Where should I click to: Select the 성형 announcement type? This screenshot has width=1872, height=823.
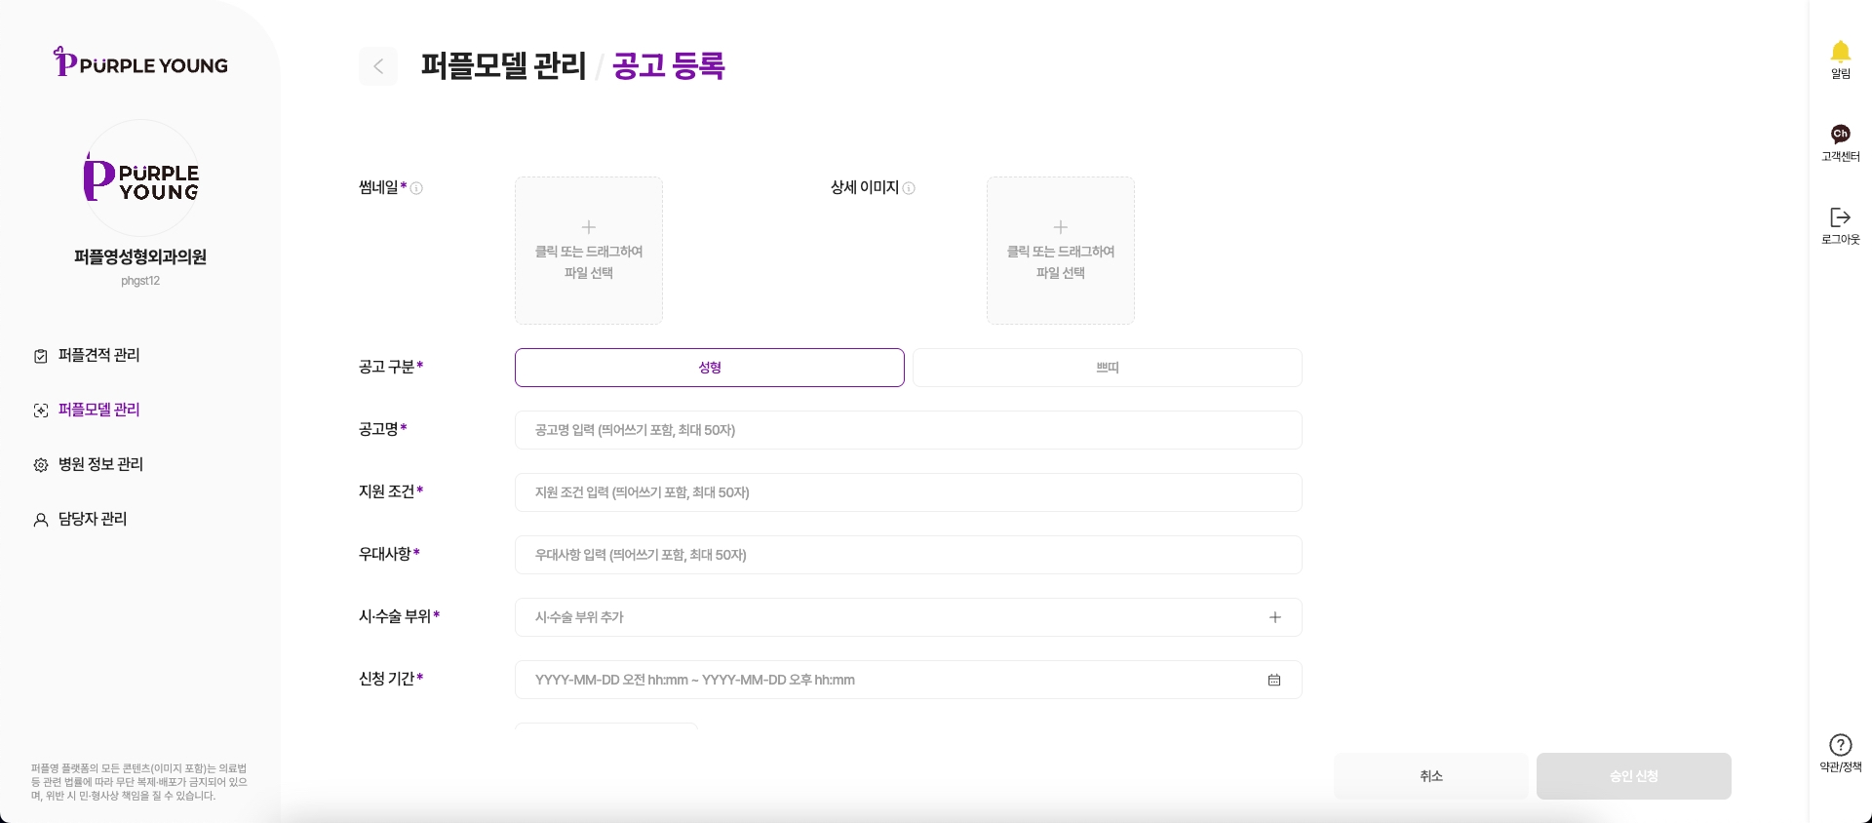point(709,368)
